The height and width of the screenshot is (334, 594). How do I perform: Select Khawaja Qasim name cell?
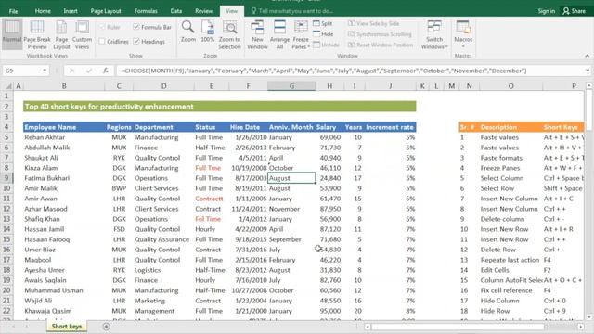click(x=64, y=311)
